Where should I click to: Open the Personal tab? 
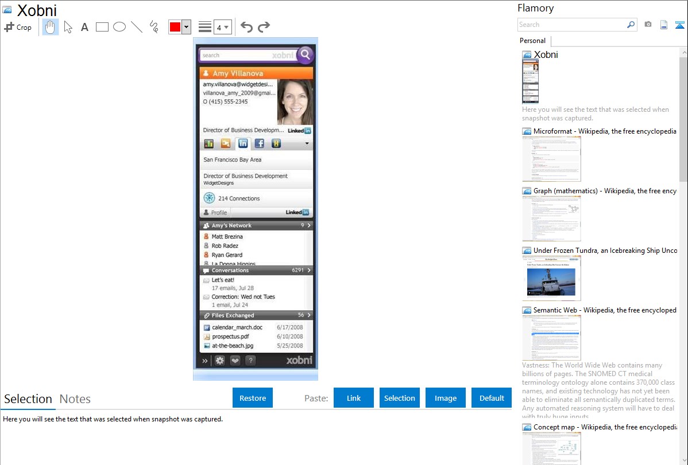click(533, 41)
